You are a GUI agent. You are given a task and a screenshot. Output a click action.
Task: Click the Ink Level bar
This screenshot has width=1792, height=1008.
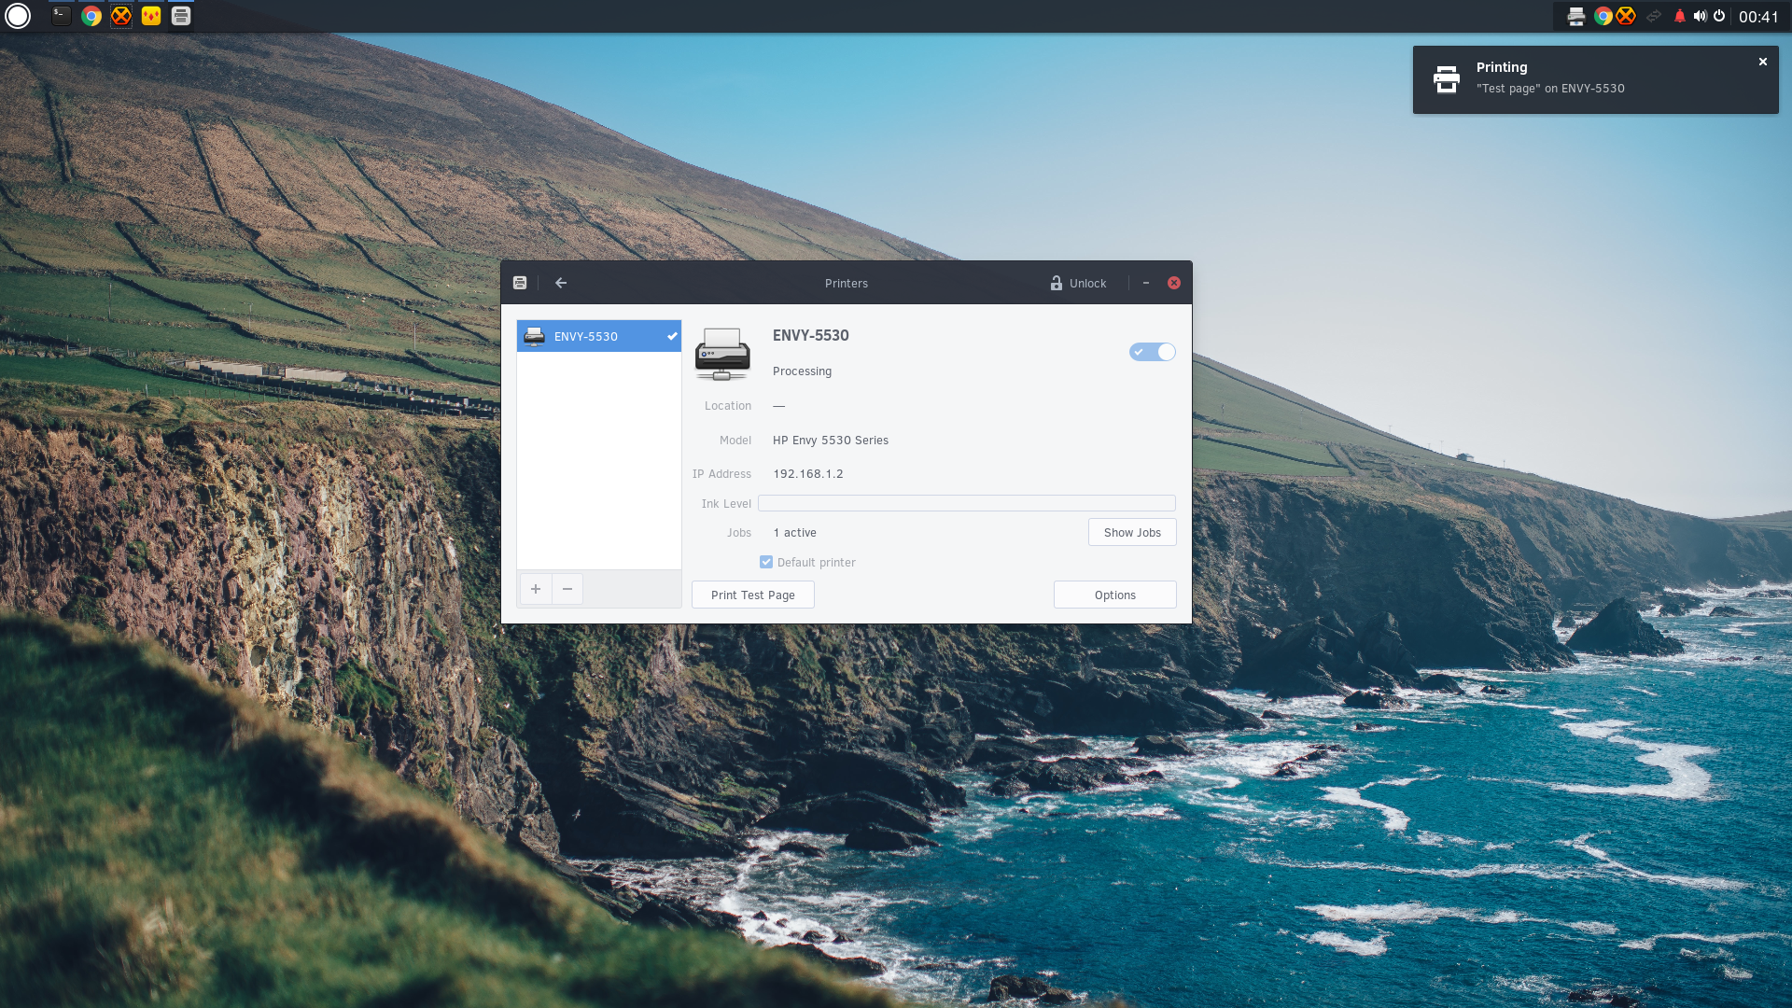click(x=966, y=503)
